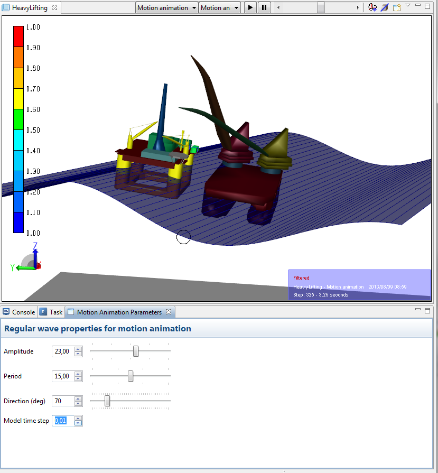
Task: Decrease Period with the down stepper arrow
Action: point(78,379)
